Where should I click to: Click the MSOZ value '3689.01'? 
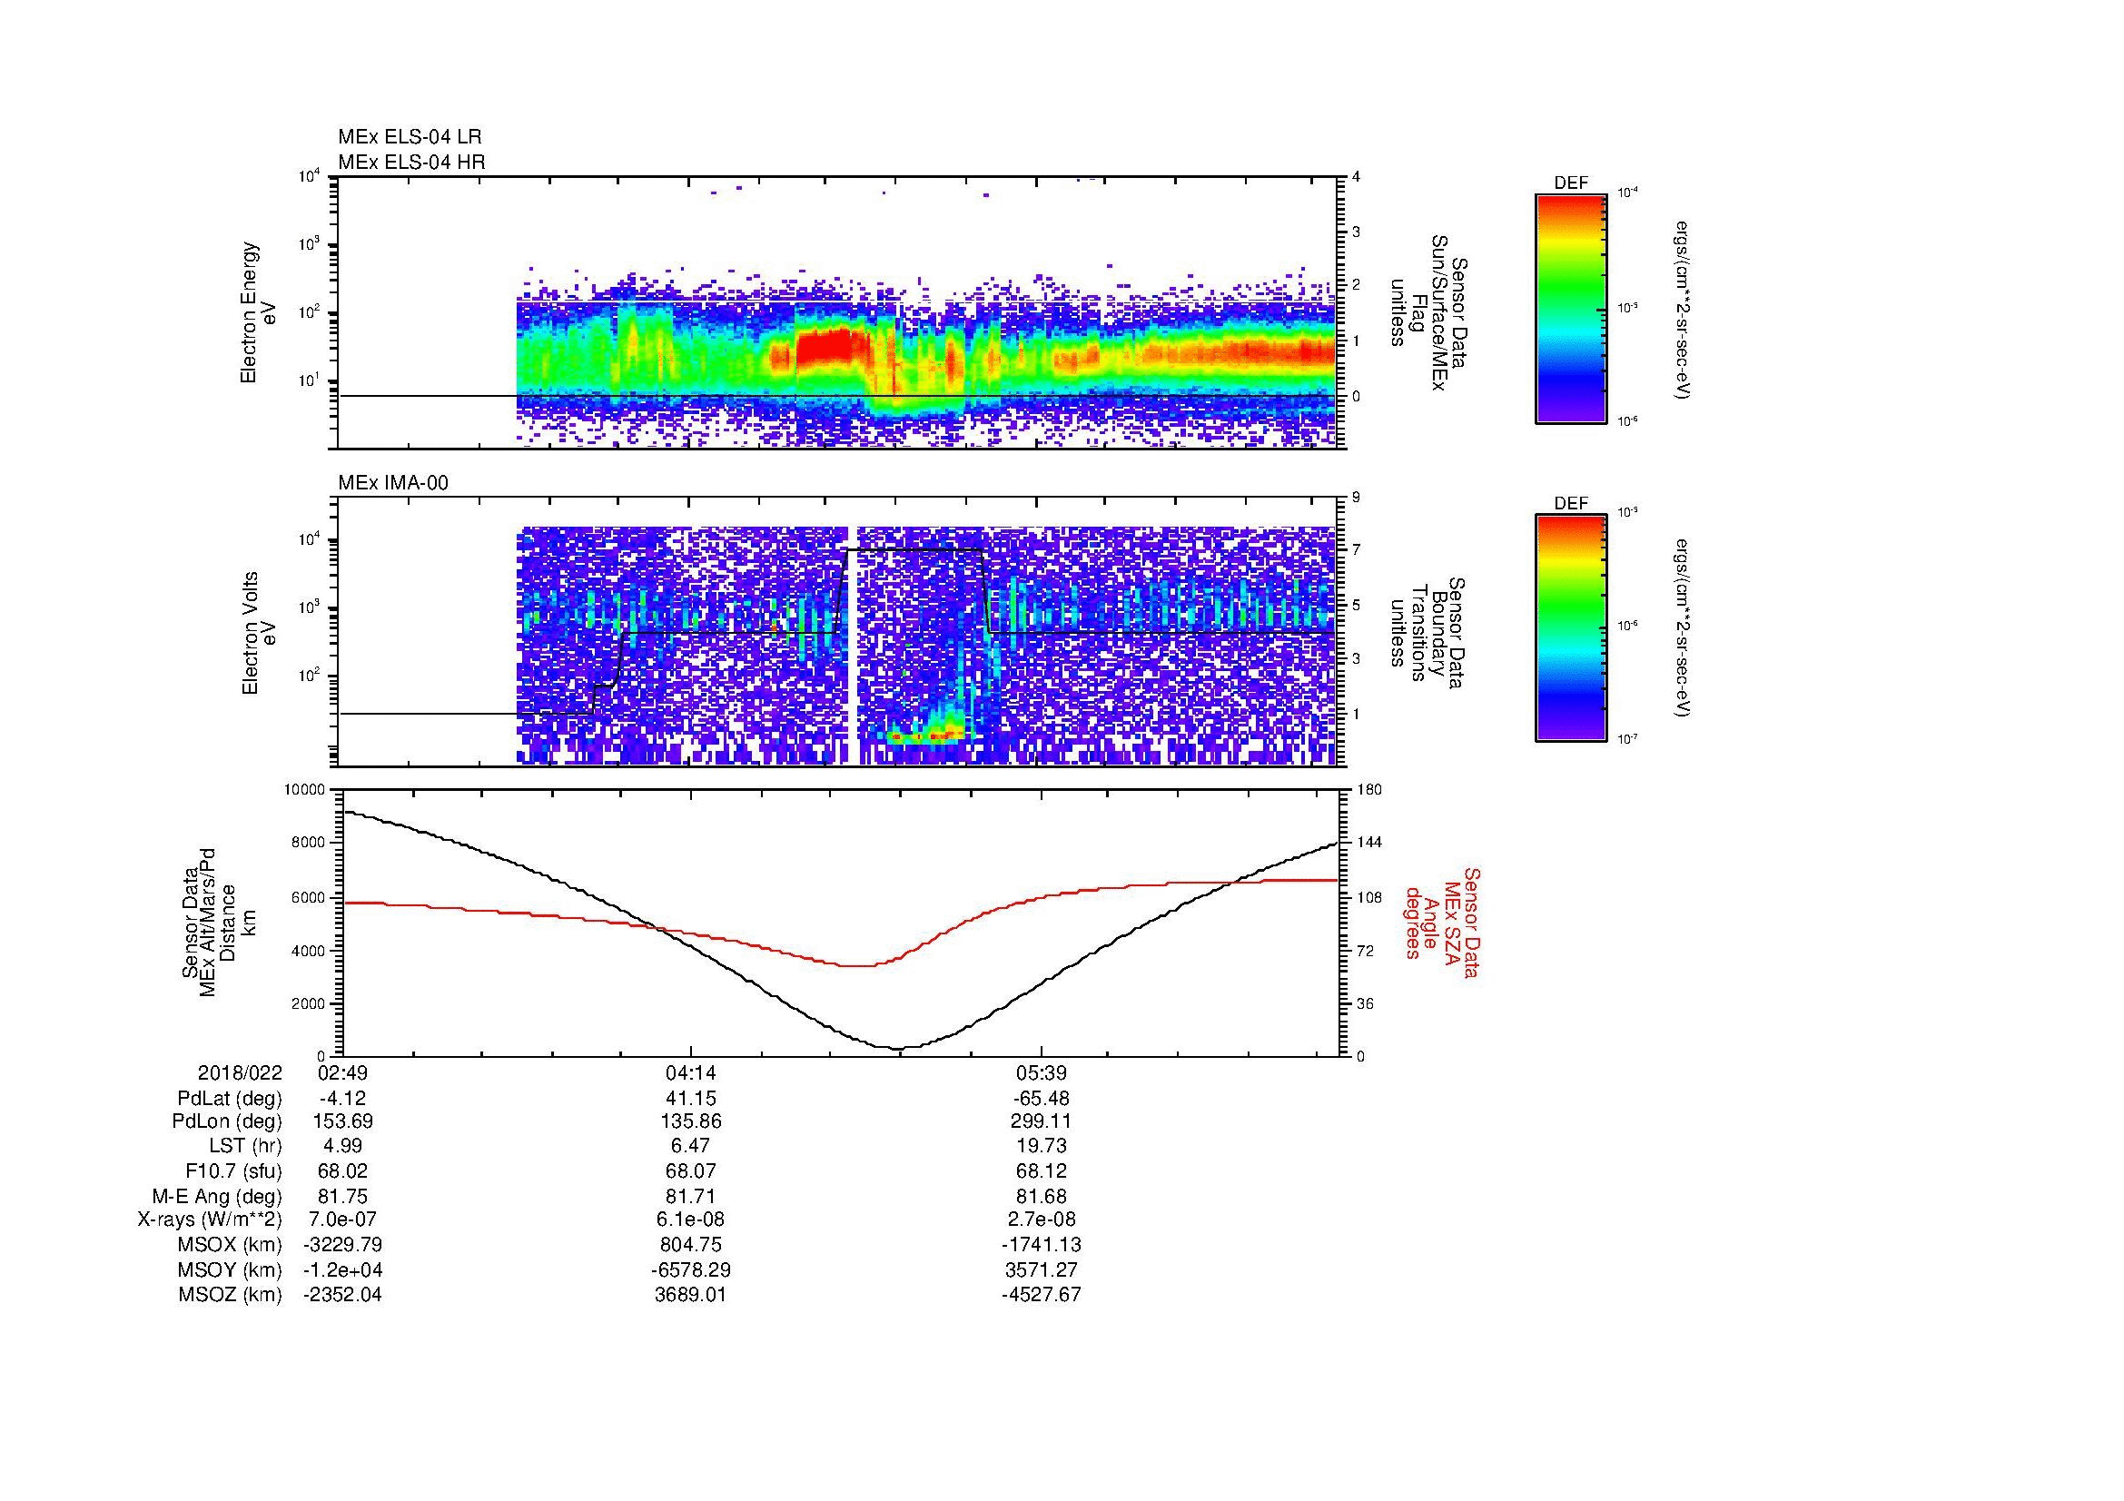coord(691,1295)
